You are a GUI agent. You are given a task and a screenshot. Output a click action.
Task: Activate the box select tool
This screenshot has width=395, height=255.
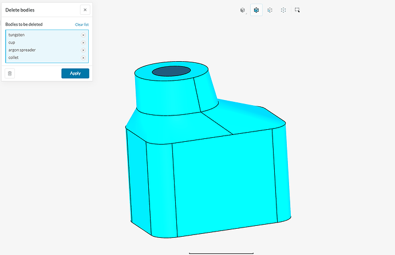pyautogui.click(x=297, y=10)
